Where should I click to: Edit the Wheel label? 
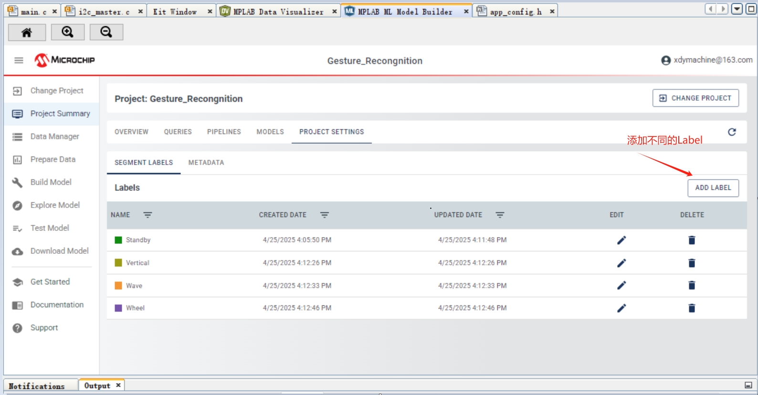621,308
